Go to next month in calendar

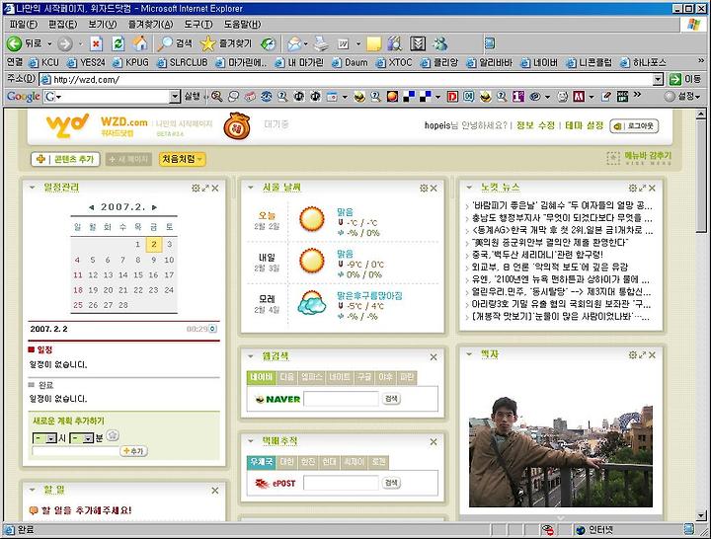coord(154,207)
